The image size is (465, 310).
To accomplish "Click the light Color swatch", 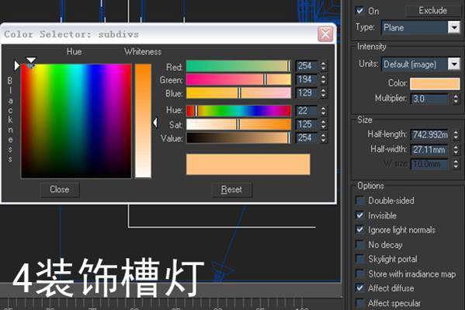I will tap(435, 83).
